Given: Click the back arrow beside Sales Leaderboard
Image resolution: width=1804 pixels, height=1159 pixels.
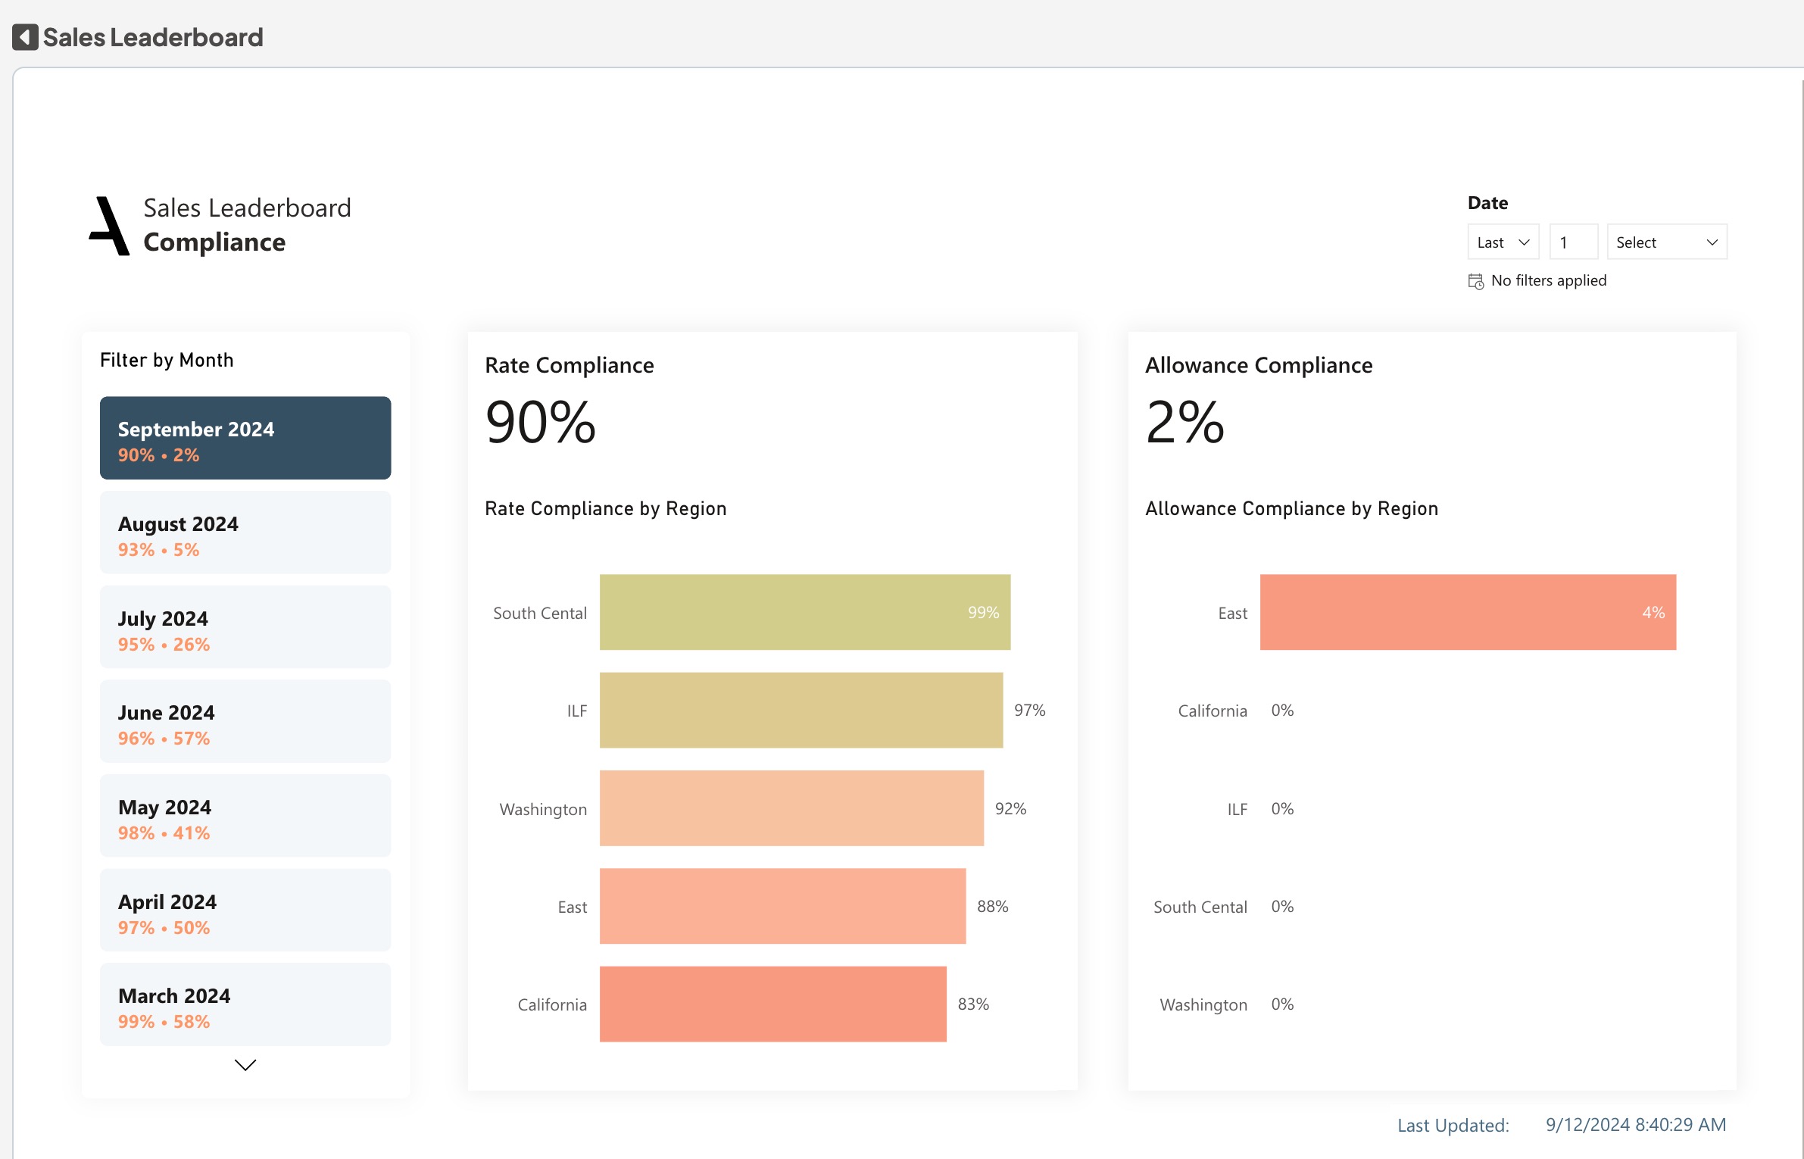Looking at the screenshot, I should click(25, 37).
